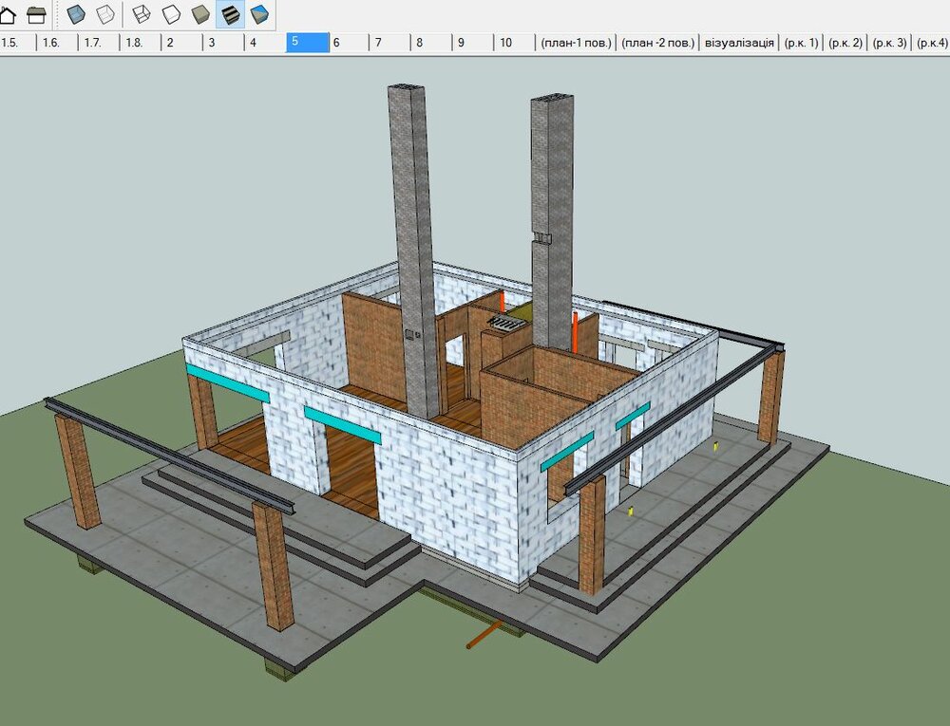This screenshot has height=726, width=950.
Task: Select Wireframe face style
Action: [142, 14]
